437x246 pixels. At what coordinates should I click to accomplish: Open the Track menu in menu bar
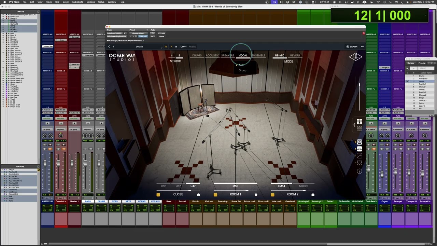coord(49,2)
